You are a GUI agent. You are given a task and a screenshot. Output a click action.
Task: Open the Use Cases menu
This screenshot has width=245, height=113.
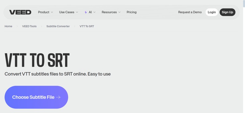67,12
